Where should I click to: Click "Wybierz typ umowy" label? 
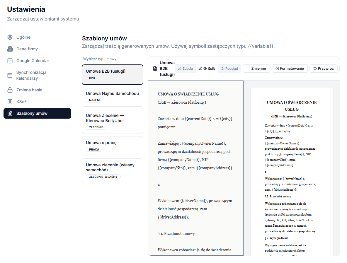(100, 59)
